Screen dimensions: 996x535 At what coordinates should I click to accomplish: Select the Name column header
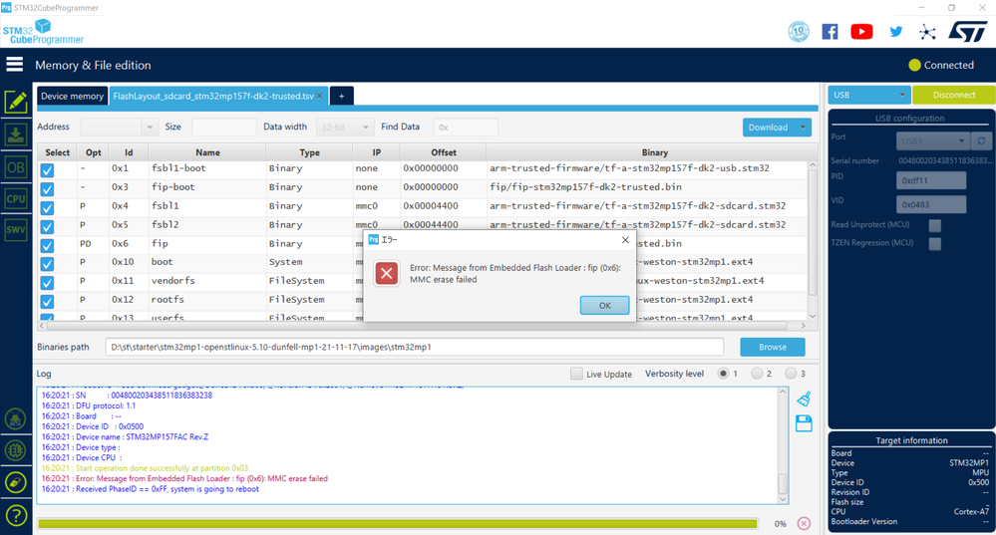[x=207, y=152]
